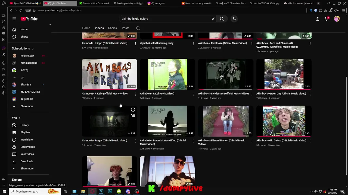Open the Windows Start menu
This screenshot has height=195, width=348.
click(x=4, y=191)
